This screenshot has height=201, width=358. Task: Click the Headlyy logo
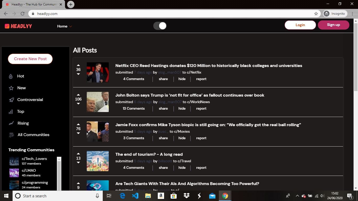(18, 26)
